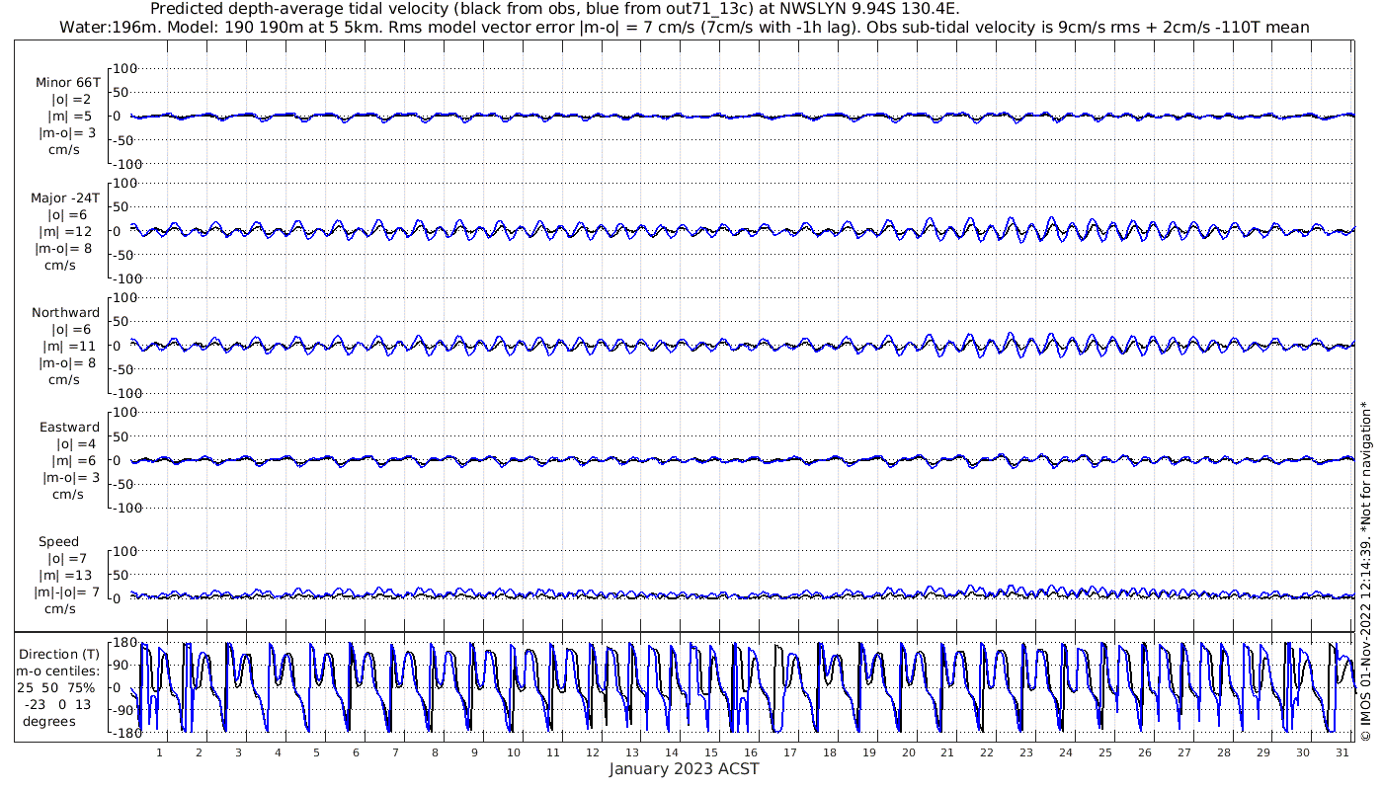The height and width of the screenshot is (790, 1383).
Task: Click '|m| =5' under Minor 66T
Action: tap(69, 117)
